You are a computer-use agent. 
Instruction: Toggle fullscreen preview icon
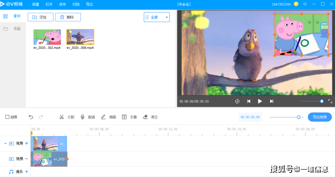pos(330,101)
